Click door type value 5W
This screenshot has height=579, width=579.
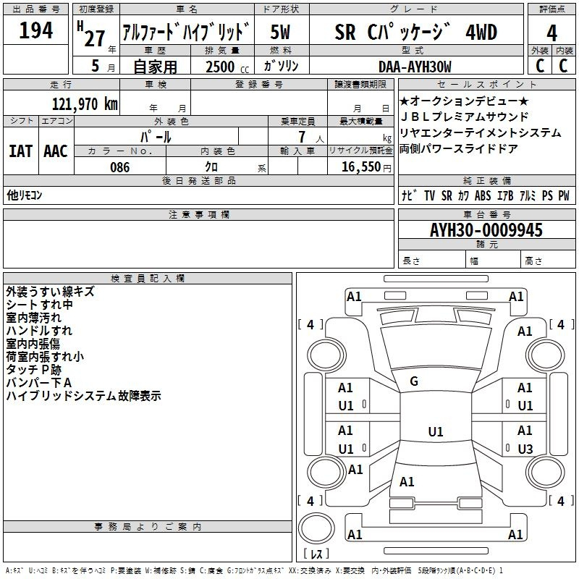tap(281, 32)
